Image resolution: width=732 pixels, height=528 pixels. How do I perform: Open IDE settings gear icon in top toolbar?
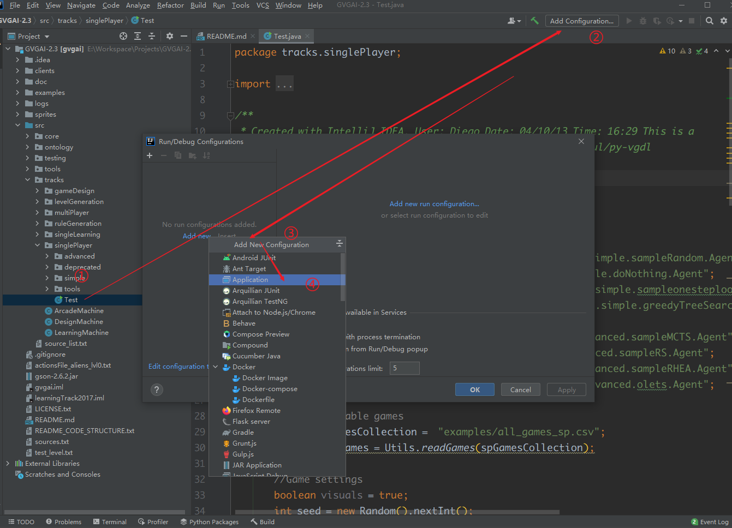[724, 21]
